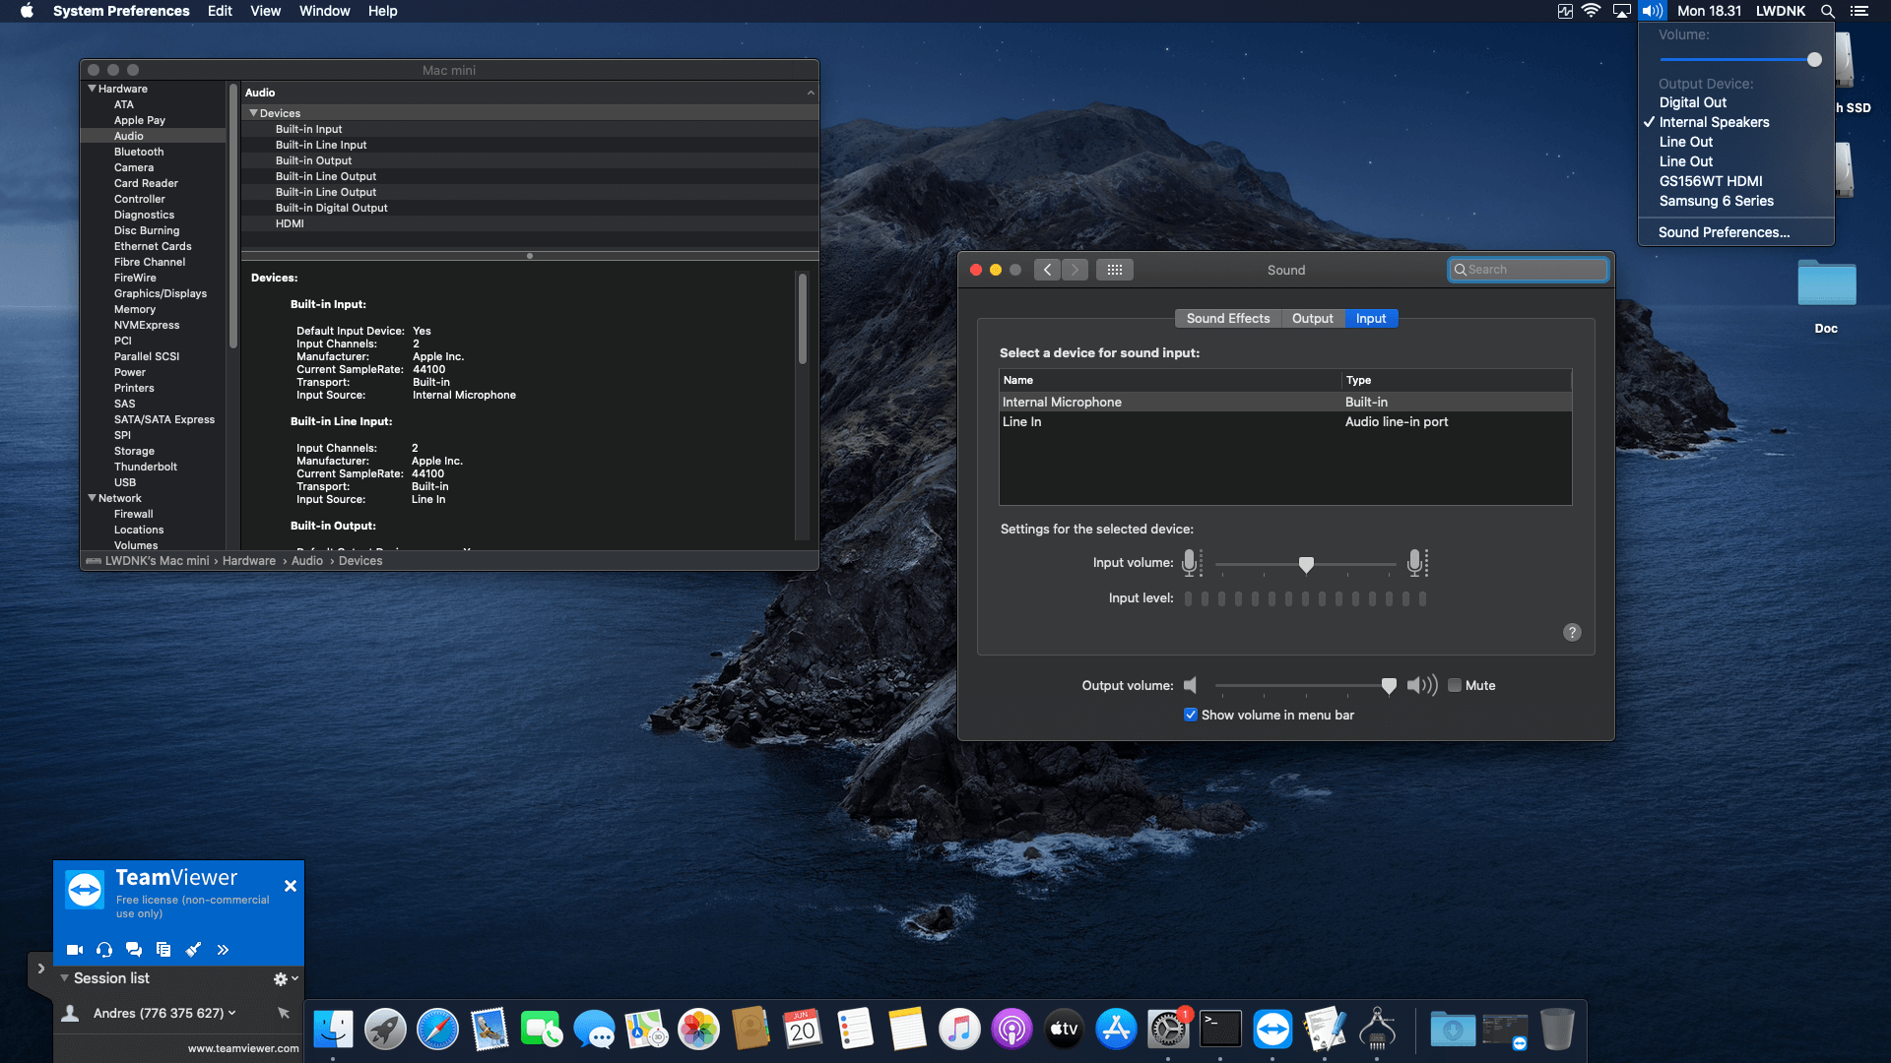
Task: Select Line In input device row
Action: click(x=1285, y=422)
